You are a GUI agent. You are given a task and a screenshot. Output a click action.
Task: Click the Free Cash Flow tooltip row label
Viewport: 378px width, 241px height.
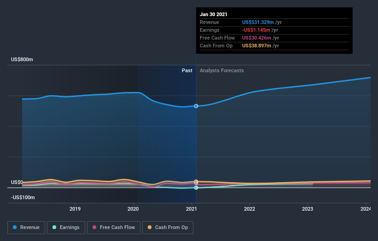[x=217, y=38]
